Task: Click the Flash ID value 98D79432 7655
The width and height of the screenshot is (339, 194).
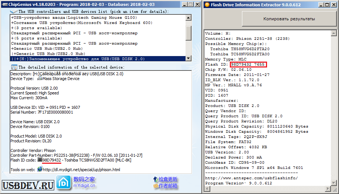Action: pyautogui.click(x=248, y=65)
